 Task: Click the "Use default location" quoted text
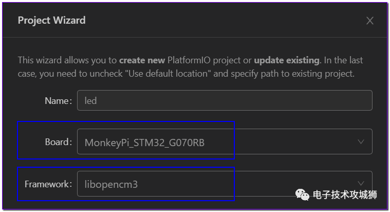point(168,74)
